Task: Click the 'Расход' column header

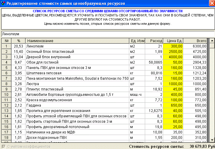Action: coord(154,41)
